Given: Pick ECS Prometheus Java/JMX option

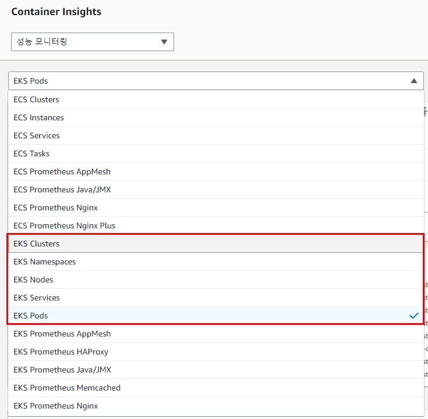Looking at the screenshot, I should (x=216, y=189).
